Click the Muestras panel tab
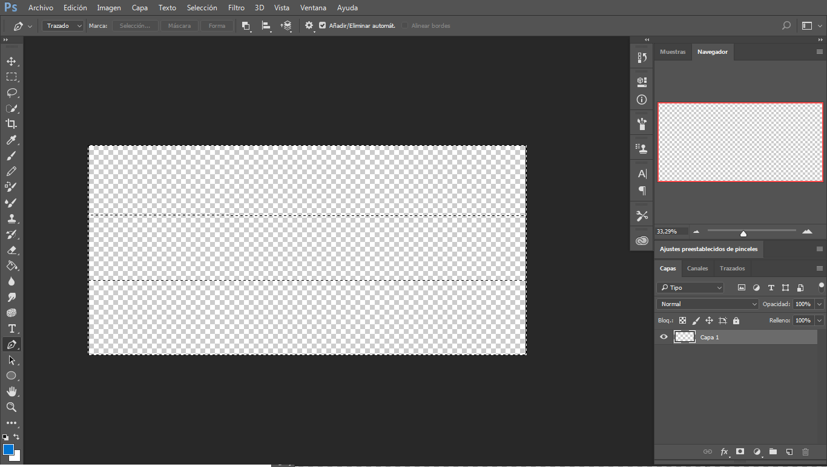Image resolution: width=827 pixels, height=467 pixels. pyautogui.click(x=673, y=52)
